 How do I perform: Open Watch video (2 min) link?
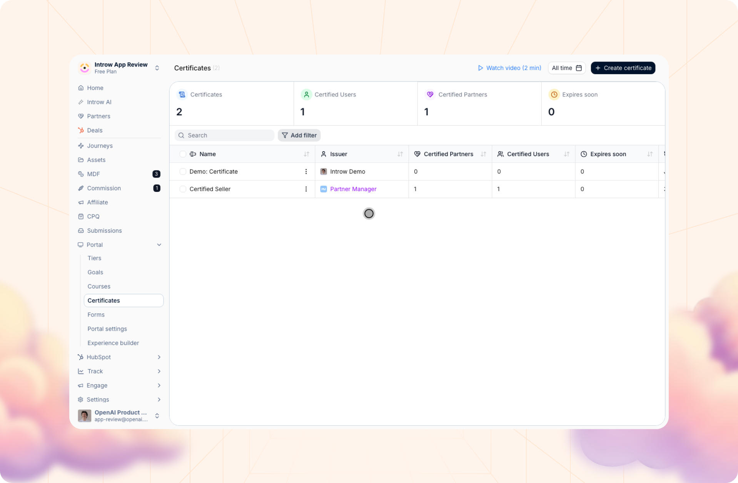coord(509,68)
